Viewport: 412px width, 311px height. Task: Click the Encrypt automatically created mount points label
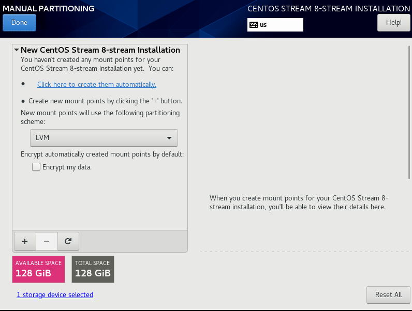tap(102, 154)
